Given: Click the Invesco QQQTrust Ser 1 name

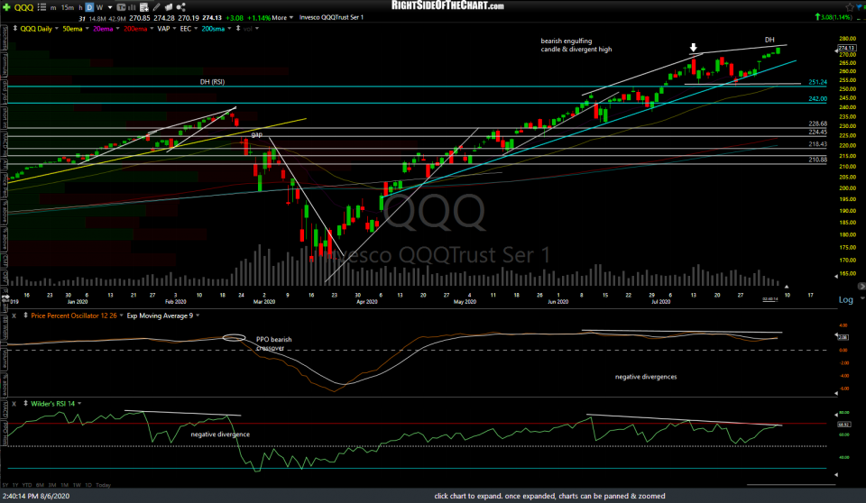Looking at the screenshot, I should click(x=331, y=18).
